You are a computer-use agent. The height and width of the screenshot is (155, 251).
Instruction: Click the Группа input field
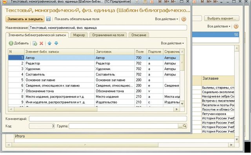pyautogui.click(x=124, y=126)
